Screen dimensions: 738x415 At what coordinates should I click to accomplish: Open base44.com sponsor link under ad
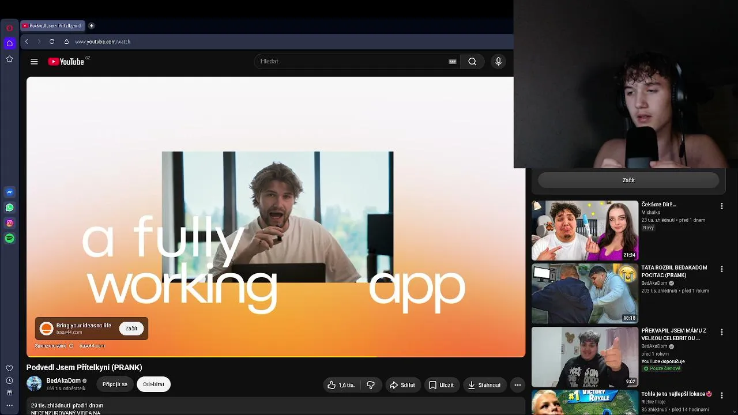point(92,346)
